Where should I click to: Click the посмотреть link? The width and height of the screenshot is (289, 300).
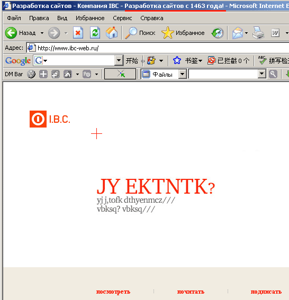click(x=113, y=292)
